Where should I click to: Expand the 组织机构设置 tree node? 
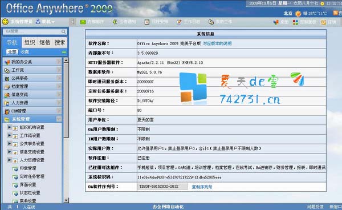pos(9,127)
